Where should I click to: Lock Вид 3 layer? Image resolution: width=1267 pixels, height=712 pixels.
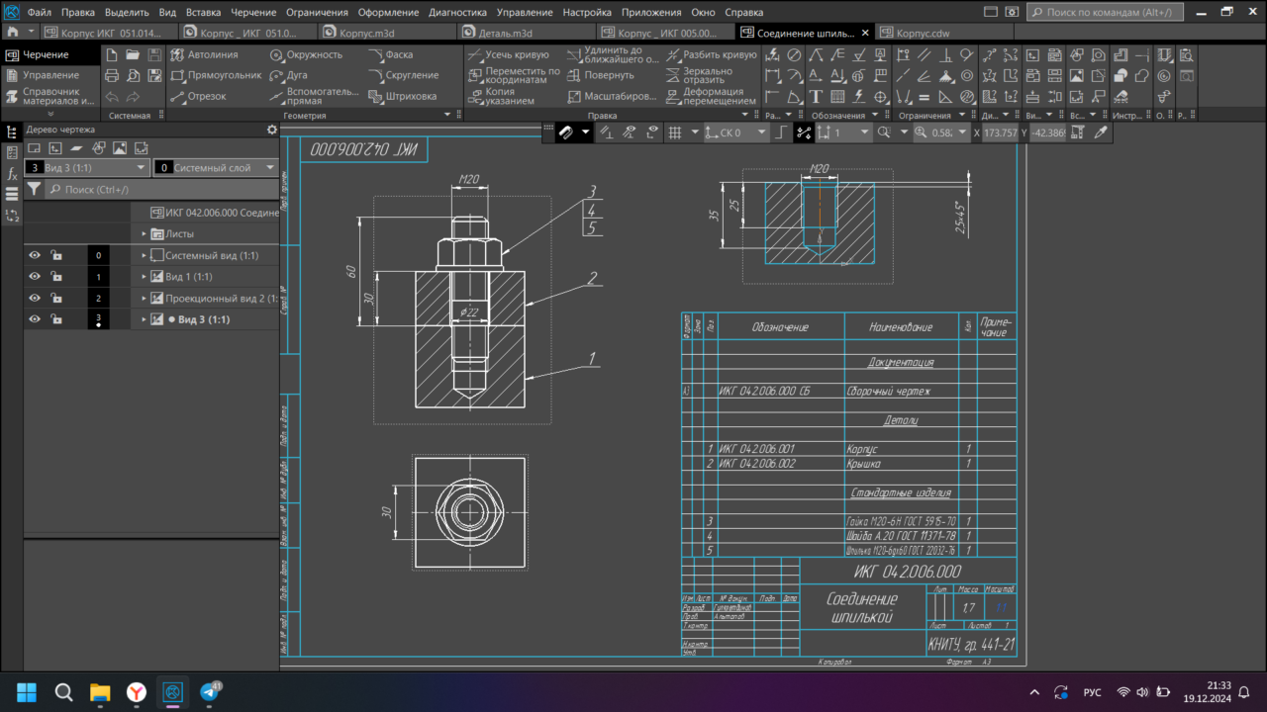coord(56,319)
